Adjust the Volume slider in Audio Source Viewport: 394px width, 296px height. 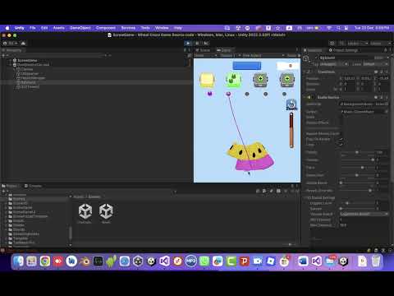pos(357,160)
